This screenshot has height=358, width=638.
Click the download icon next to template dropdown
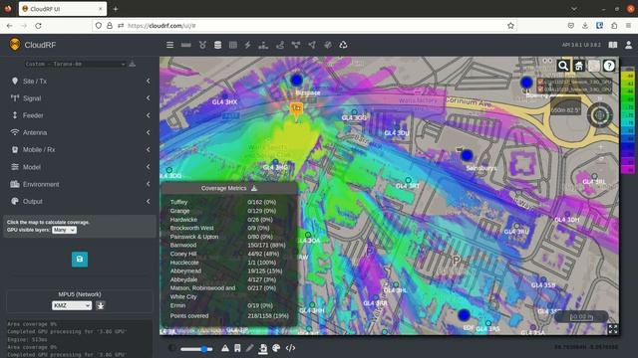point(133,64)
